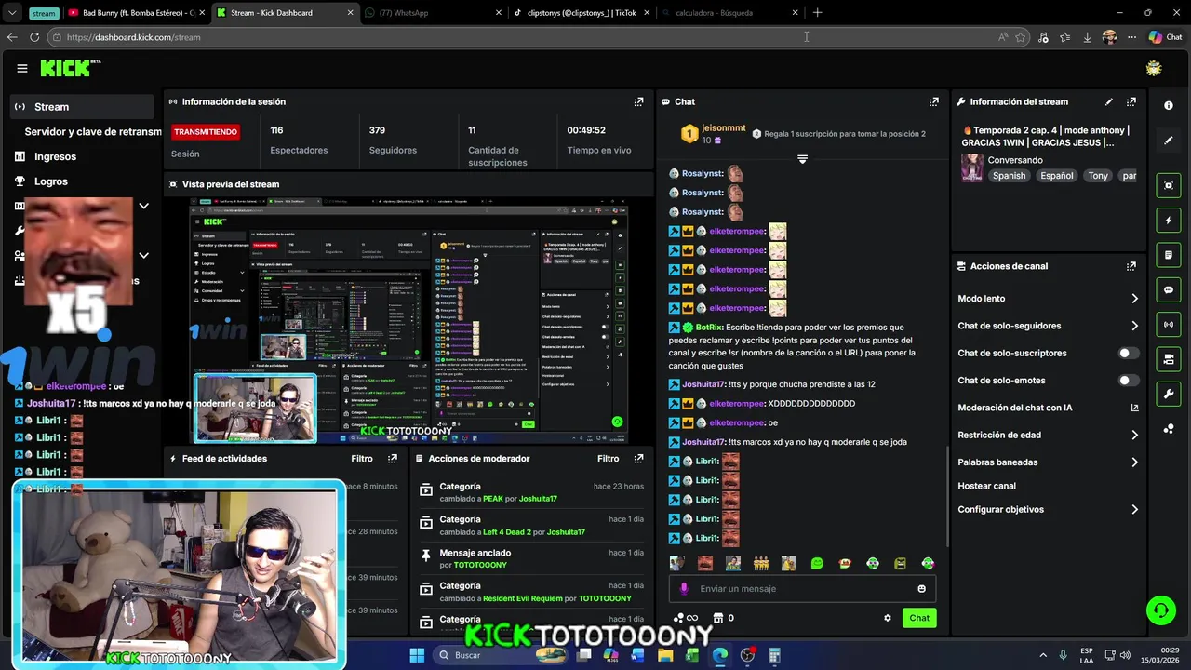Viewport: 1191px width, 670px height.
Task: Click the external link icon for Moderación del chat con IA
Action: coord(1134,408)
